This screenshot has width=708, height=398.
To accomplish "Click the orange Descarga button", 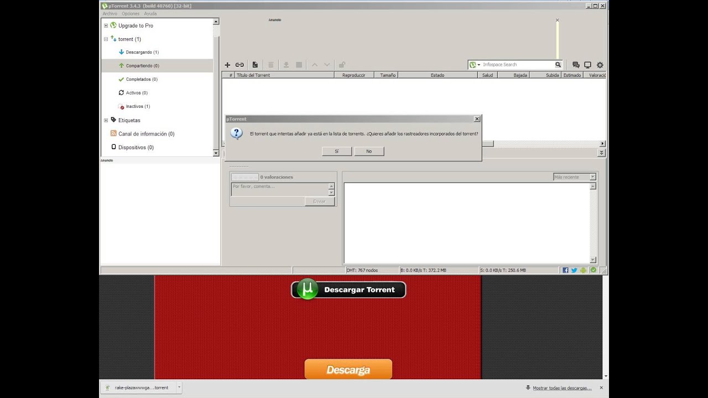I will click(x=348, y=369).
